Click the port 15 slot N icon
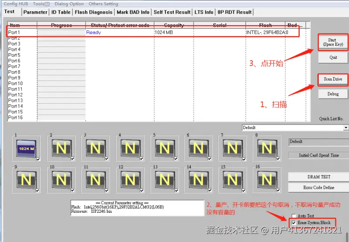Image resolution: width=349 pixels, height=242 pixels. click(x=233, y=180)
